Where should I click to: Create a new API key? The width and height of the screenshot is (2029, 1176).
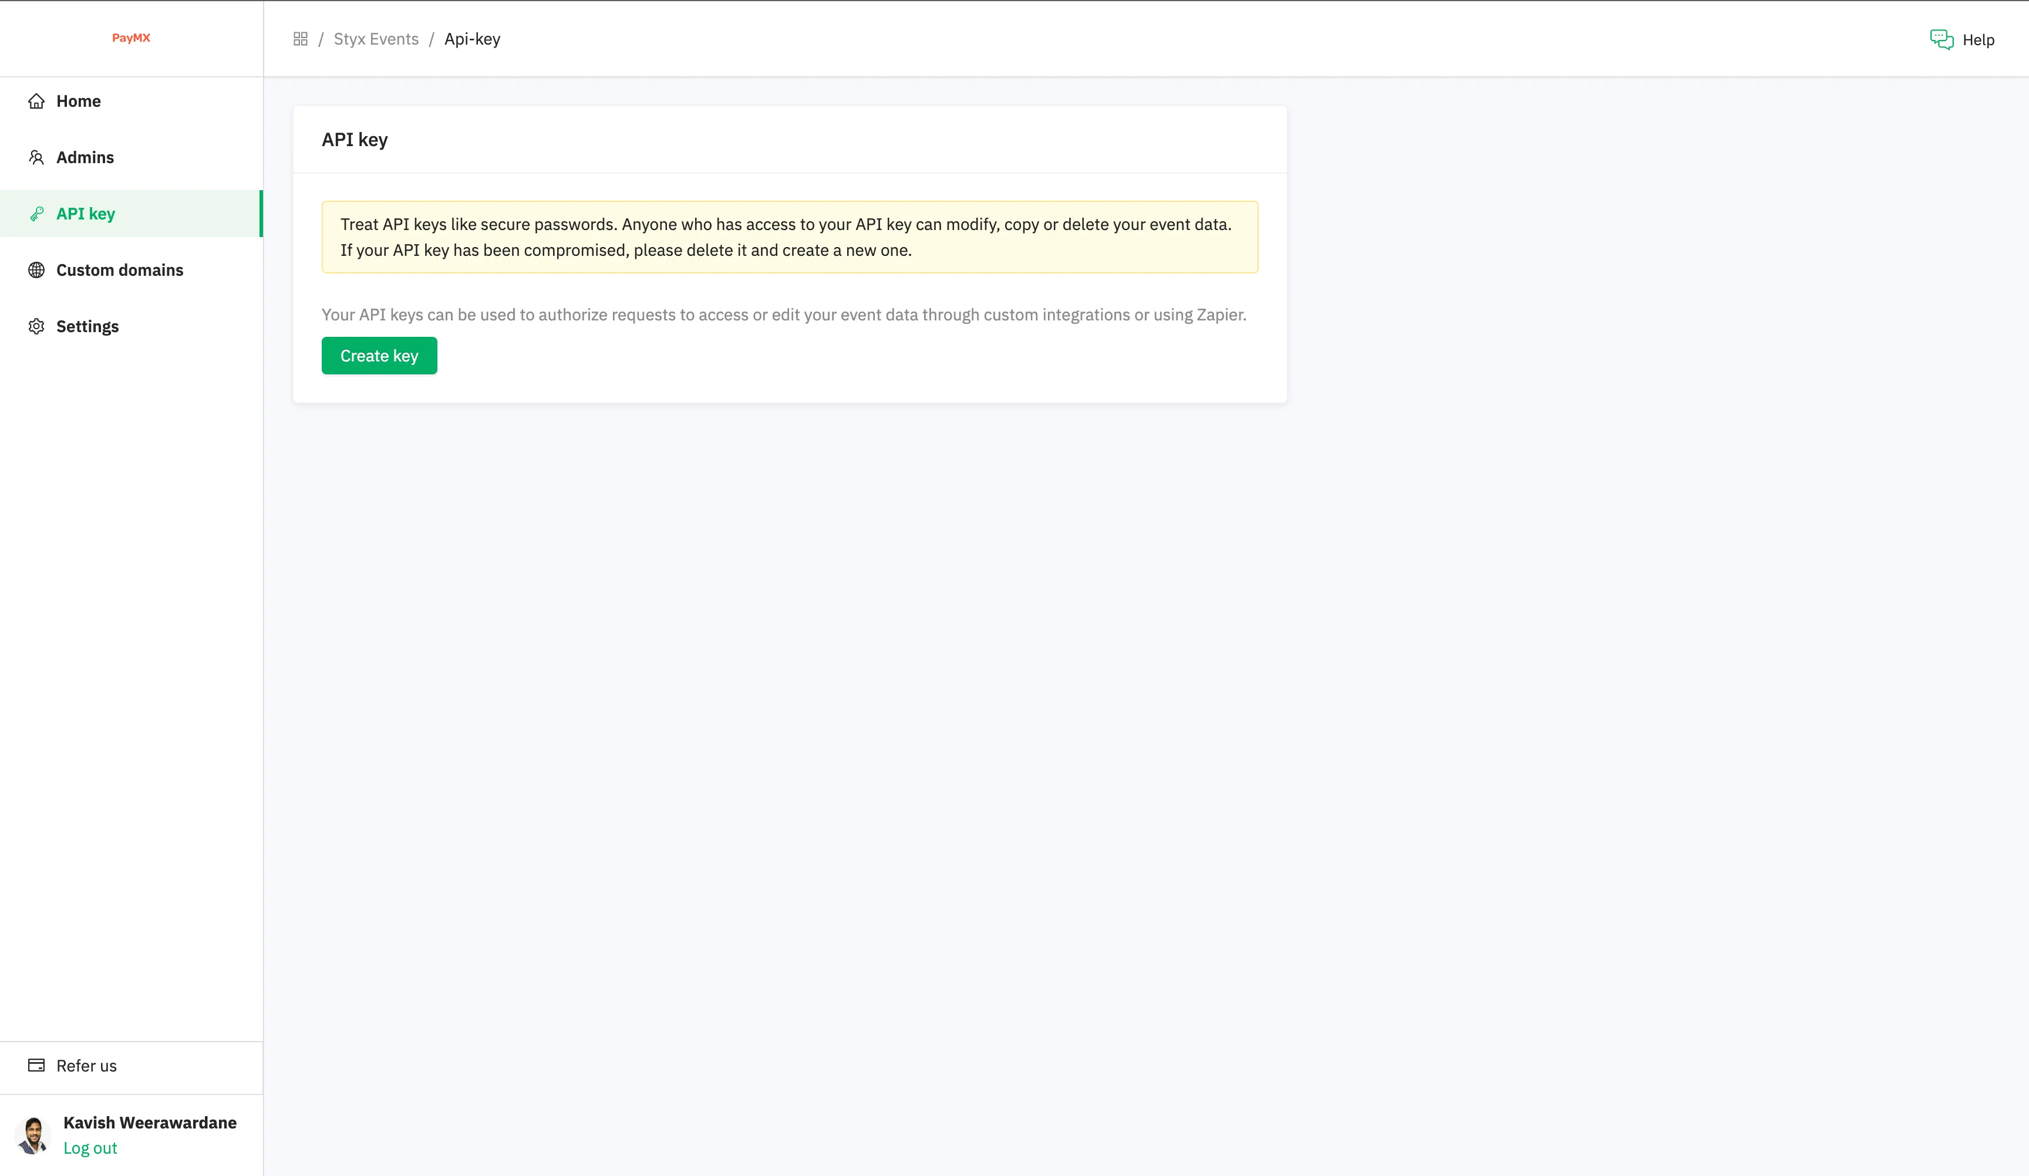click(x=379, y=356)
